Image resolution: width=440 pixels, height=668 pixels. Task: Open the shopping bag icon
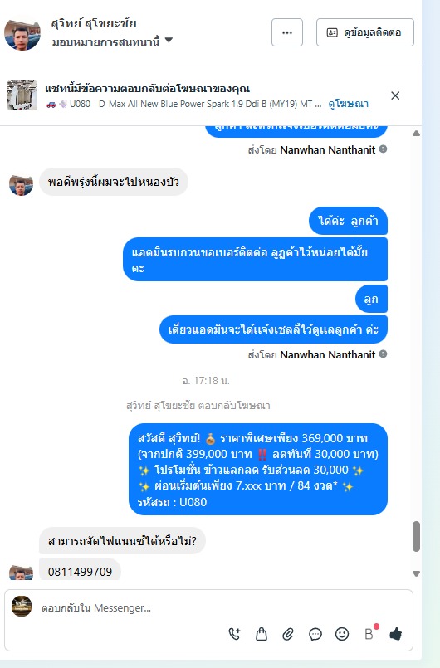pyautogui.click(x=262, y=634)
